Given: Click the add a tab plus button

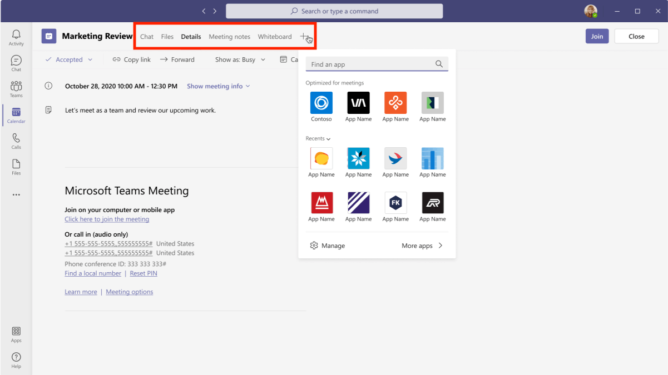Looking at the screenshot, I should pos(304,37).
